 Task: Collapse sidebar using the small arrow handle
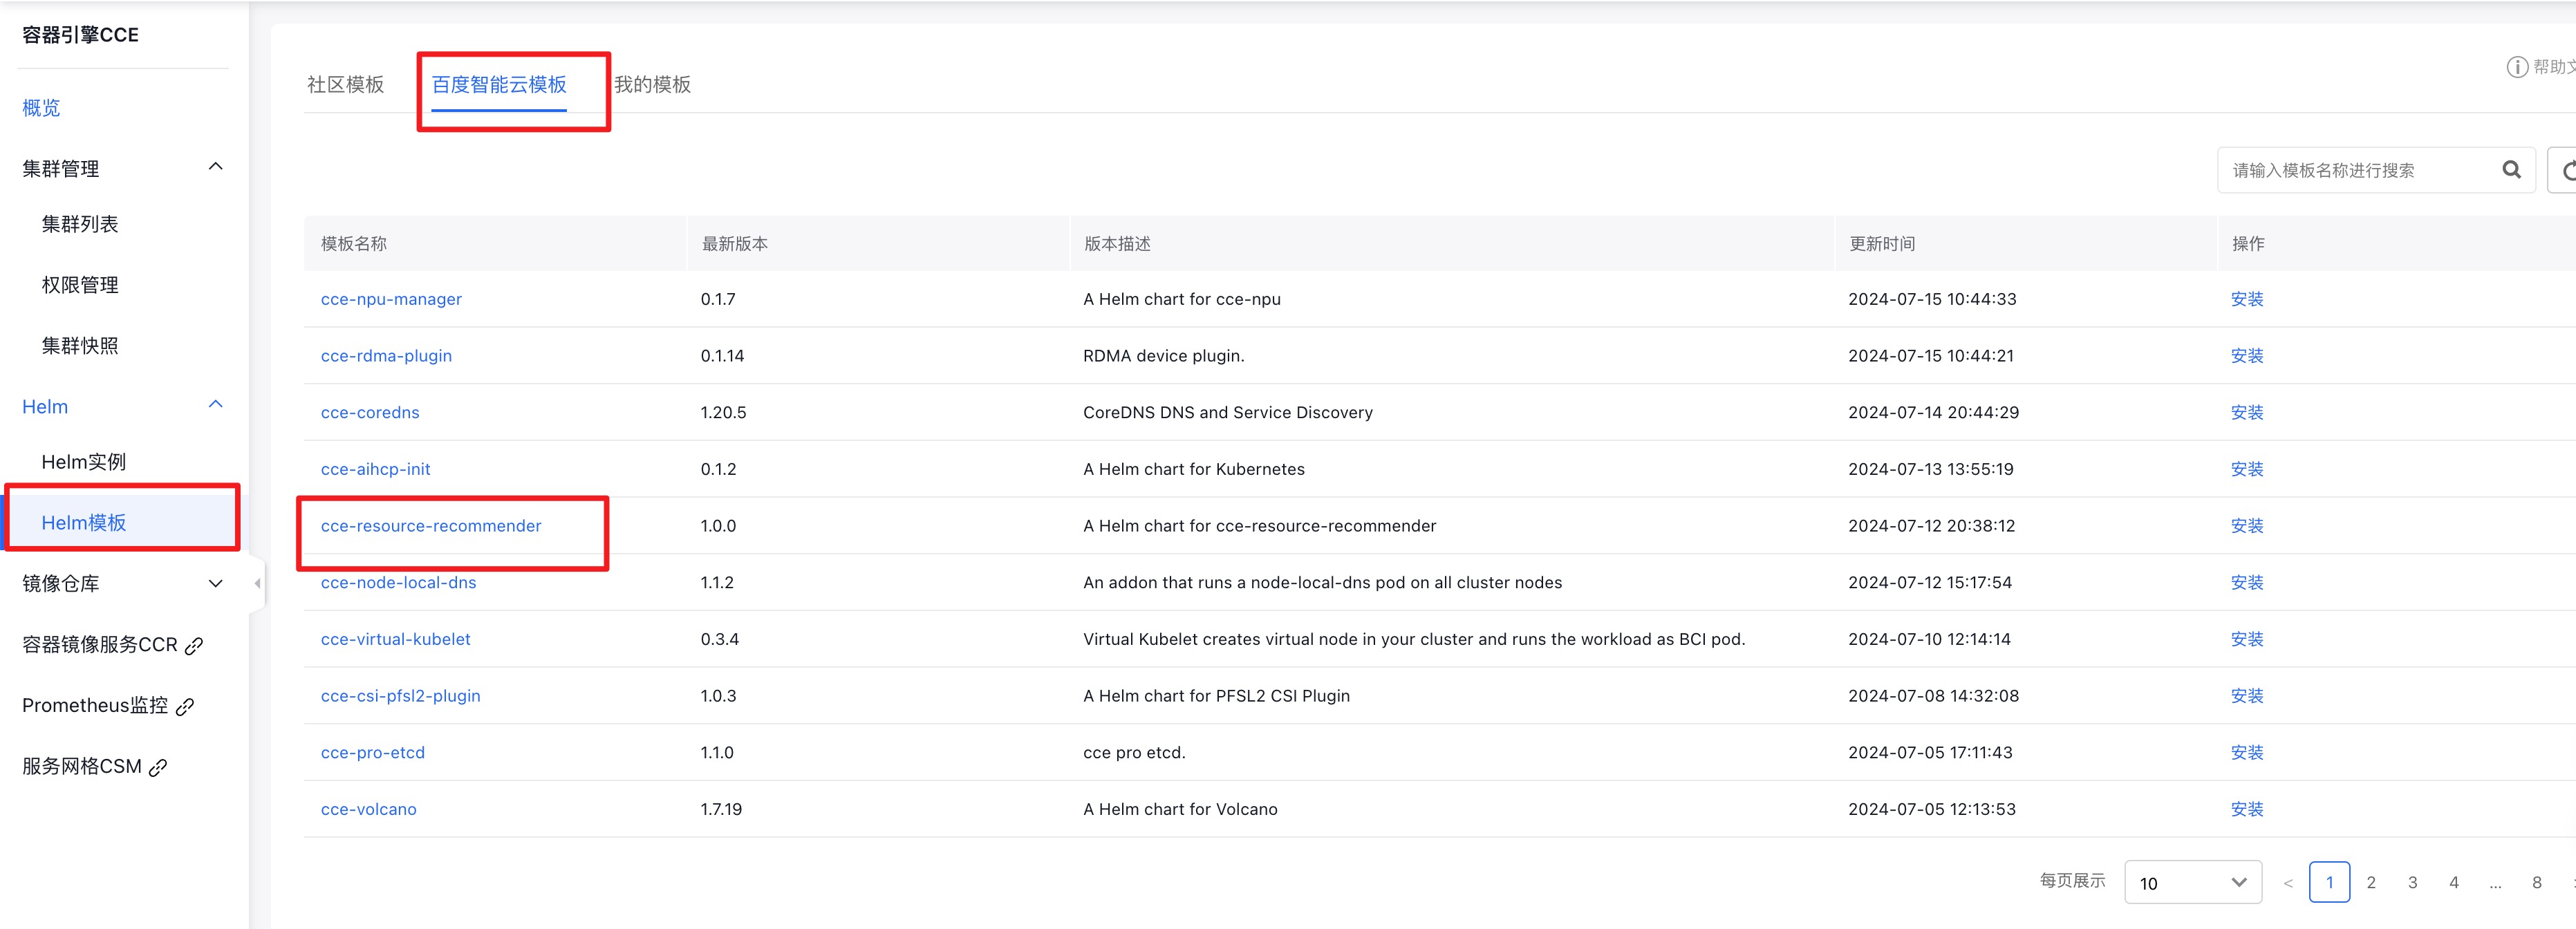pyautogui.click(x=257, y=583)
